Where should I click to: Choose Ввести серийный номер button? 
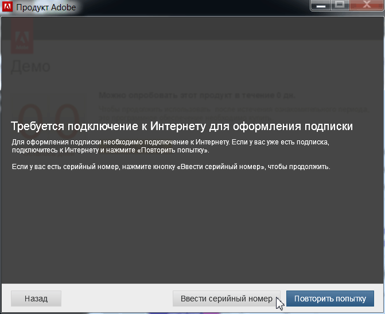click(227, 299)
